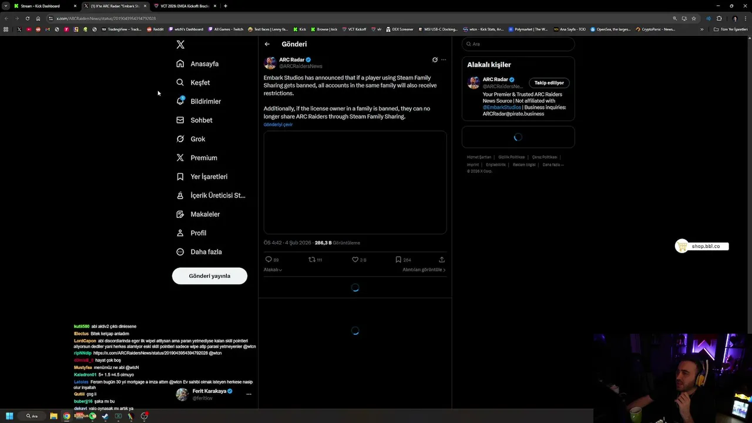This screenshot has height=423, width=752.
Task: Open Steam from taskbar
Action: [105, 416]
